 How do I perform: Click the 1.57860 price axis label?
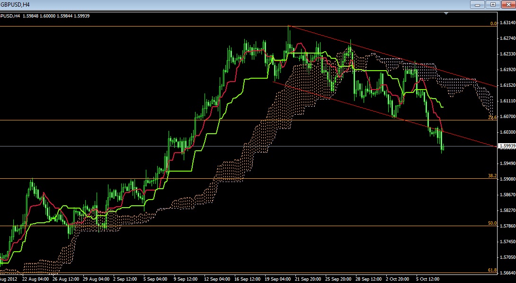click(507, 226)
